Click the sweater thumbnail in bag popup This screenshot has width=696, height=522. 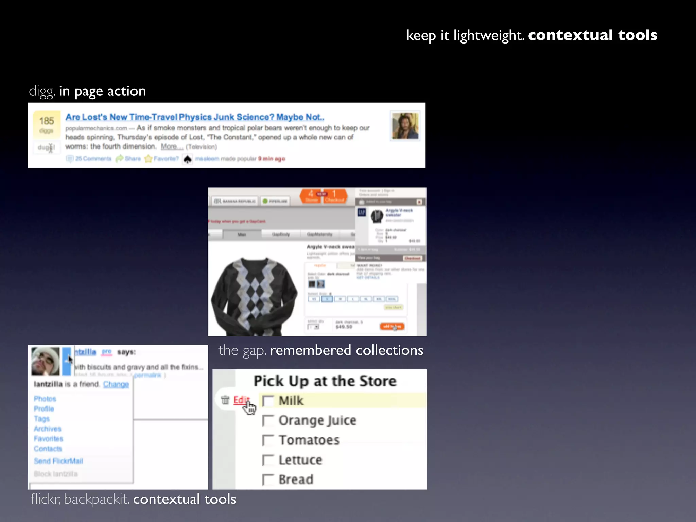click(x=377, y=217)
